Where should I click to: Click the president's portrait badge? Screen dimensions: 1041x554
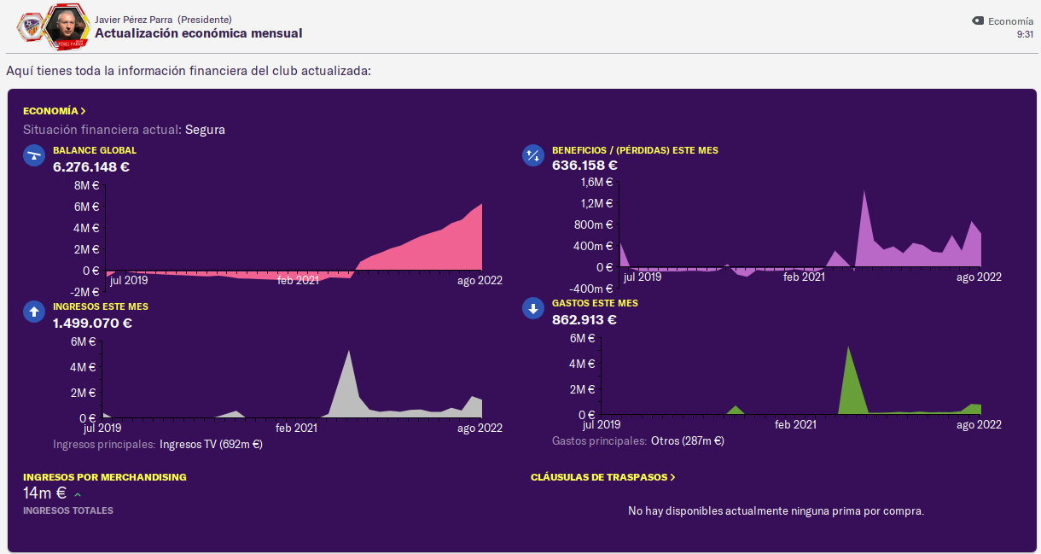point(66,26)
